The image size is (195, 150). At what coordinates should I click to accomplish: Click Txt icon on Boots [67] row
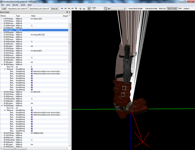tap(32, 51)
